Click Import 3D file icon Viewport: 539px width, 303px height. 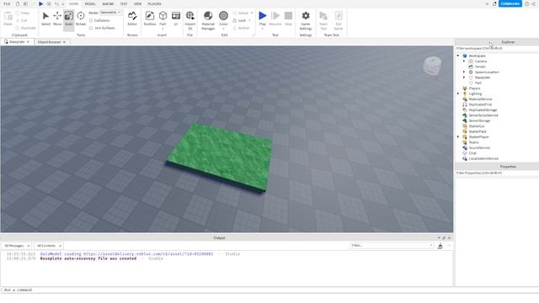[x=190, y=16]
